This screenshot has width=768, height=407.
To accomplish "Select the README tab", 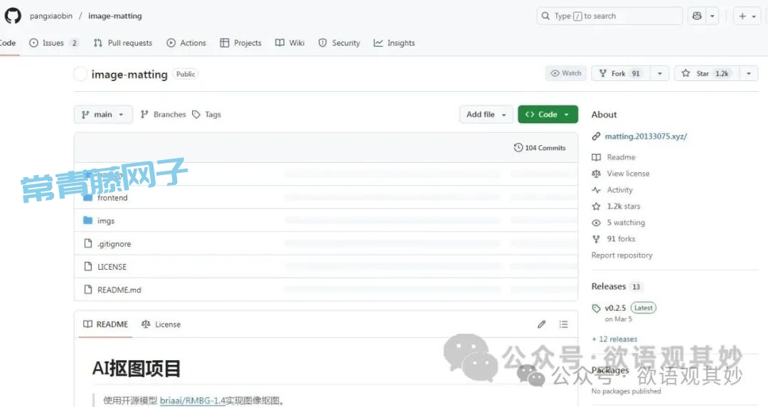I will (105, 324).
